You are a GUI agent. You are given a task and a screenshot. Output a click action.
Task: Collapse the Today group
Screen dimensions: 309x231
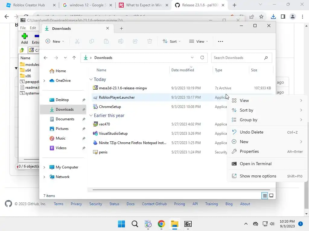(x=91, y=79)
